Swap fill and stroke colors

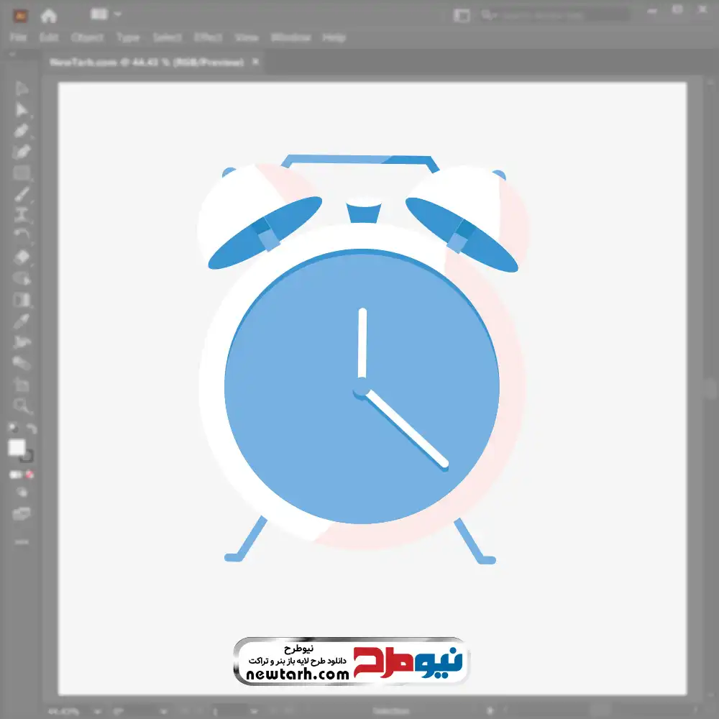(x=31, y=429)
